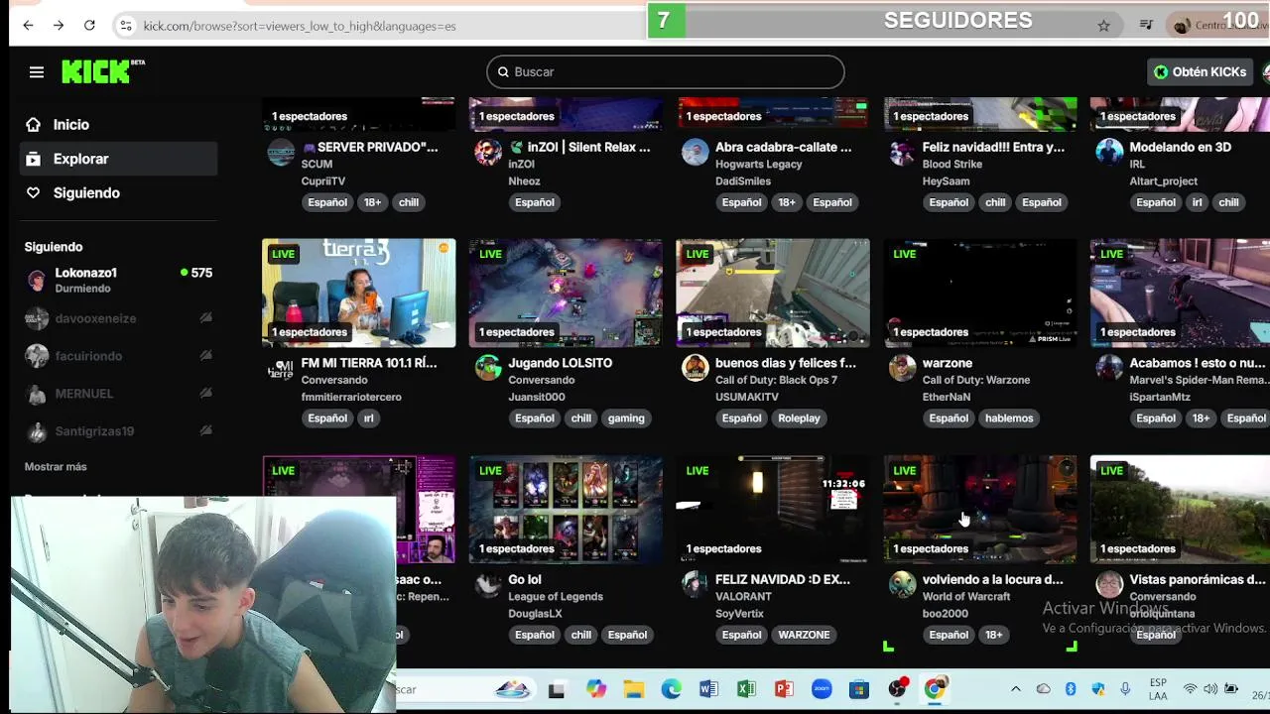The image size is (1270, 714).
Task: Go back in the browser
Action: coord(28,26)
